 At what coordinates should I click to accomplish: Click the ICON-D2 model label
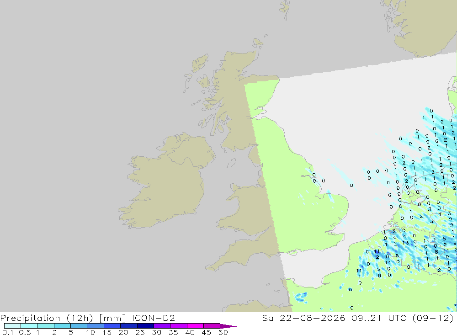point(153,318)
